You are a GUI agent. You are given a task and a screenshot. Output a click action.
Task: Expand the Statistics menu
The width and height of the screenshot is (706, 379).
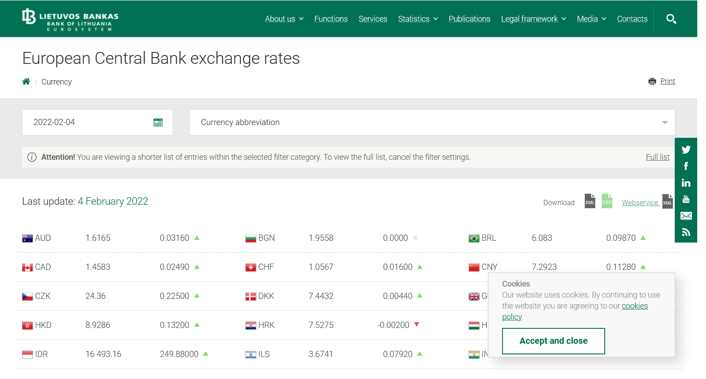click(418, 19)
